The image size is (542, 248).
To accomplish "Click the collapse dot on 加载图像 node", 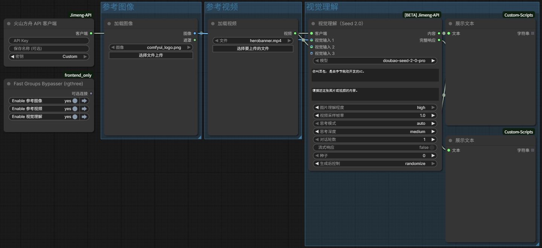I will [109, 24].
